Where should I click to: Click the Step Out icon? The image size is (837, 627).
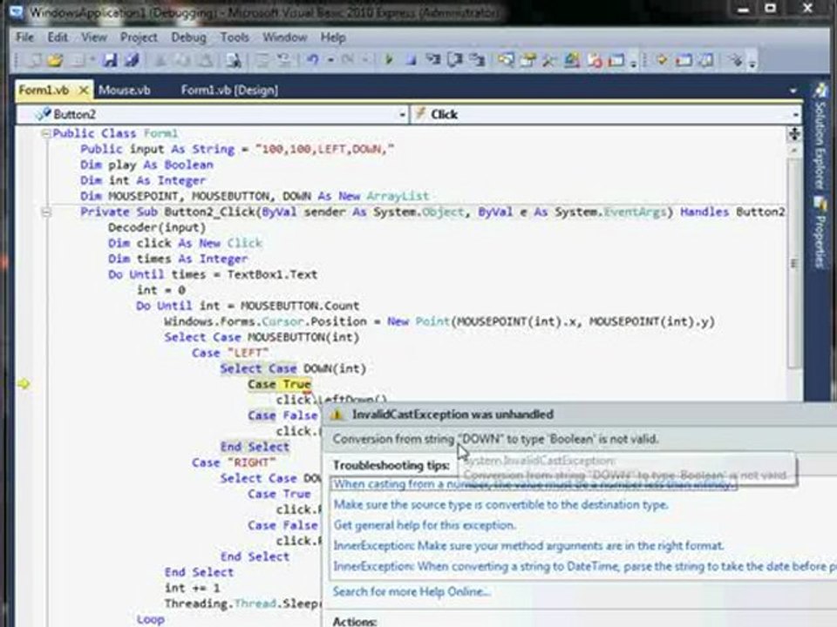[477, 60]
